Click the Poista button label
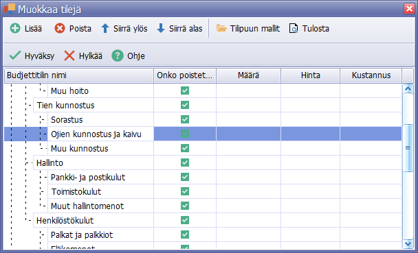 pos(80,28)
